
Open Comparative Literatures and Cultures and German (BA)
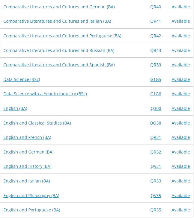(x=59, y=7)
